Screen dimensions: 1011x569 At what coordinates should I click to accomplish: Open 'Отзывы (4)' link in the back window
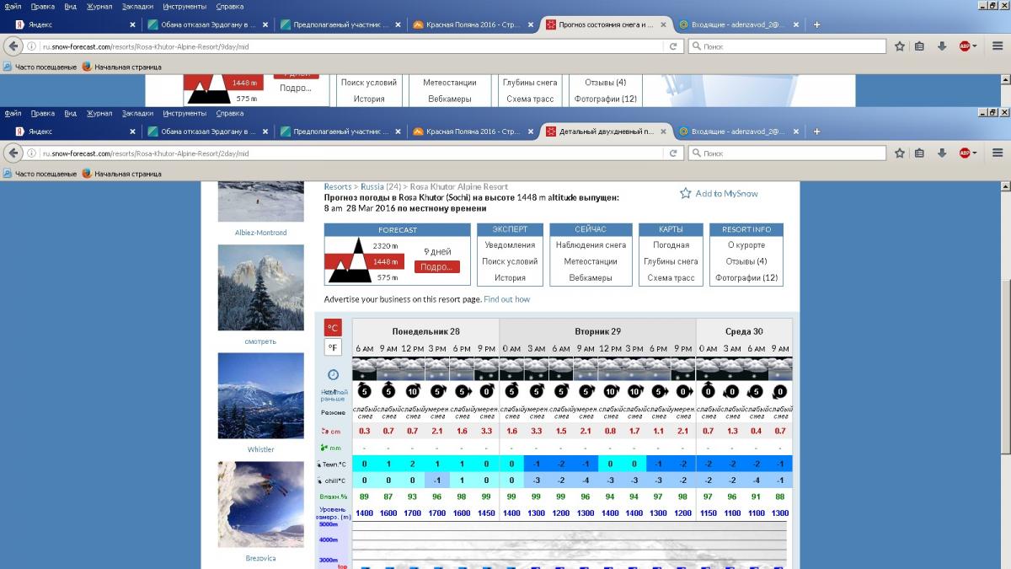pos(606,83)
